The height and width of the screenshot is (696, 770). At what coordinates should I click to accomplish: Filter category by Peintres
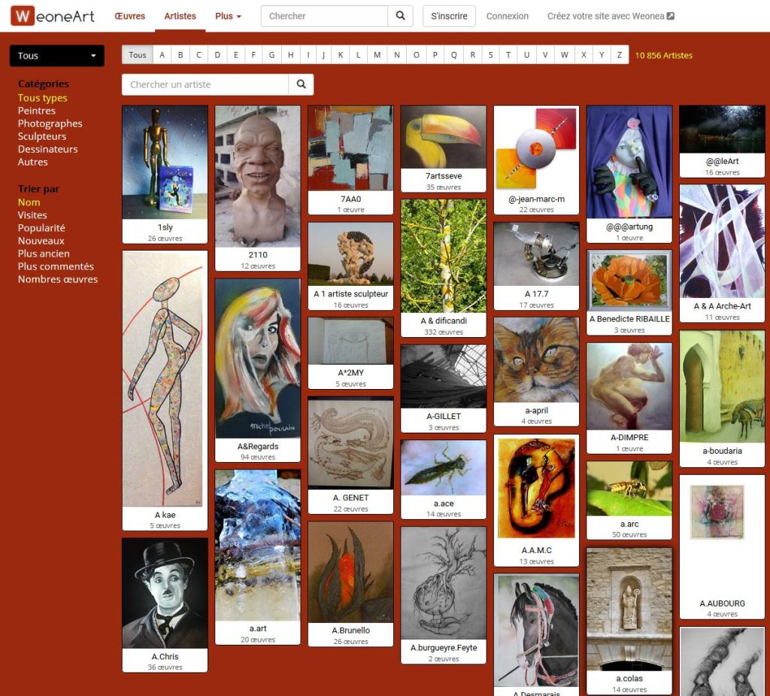click(x=37, y=111)
